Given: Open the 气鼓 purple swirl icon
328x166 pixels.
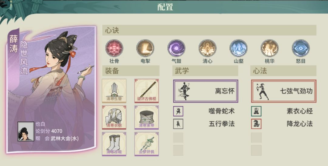Looking at the screenshot, I should [x=176, y=48].
